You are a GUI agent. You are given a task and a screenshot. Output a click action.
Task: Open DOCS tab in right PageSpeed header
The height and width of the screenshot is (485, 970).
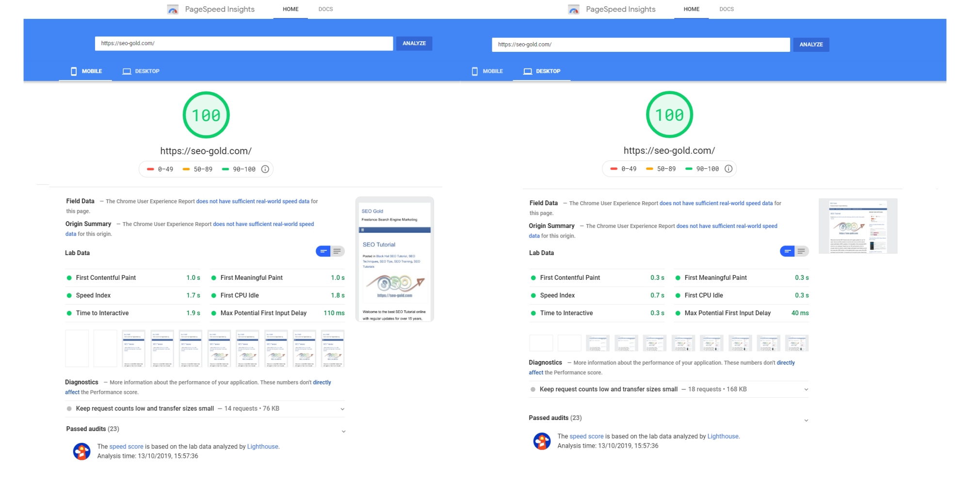(727, 9)
